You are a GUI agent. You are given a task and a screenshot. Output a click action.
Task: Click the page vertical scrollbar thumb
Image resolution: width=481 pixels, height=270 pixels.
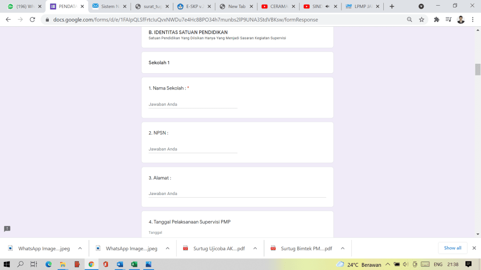[478, 69]
